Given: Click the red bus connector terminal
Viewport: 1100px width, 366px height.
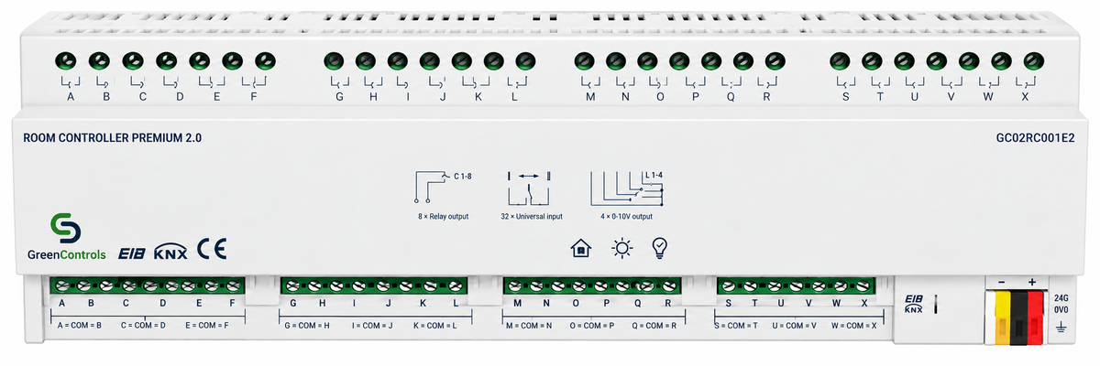Looking at the screenshot, I should (x=1036, y=318).
